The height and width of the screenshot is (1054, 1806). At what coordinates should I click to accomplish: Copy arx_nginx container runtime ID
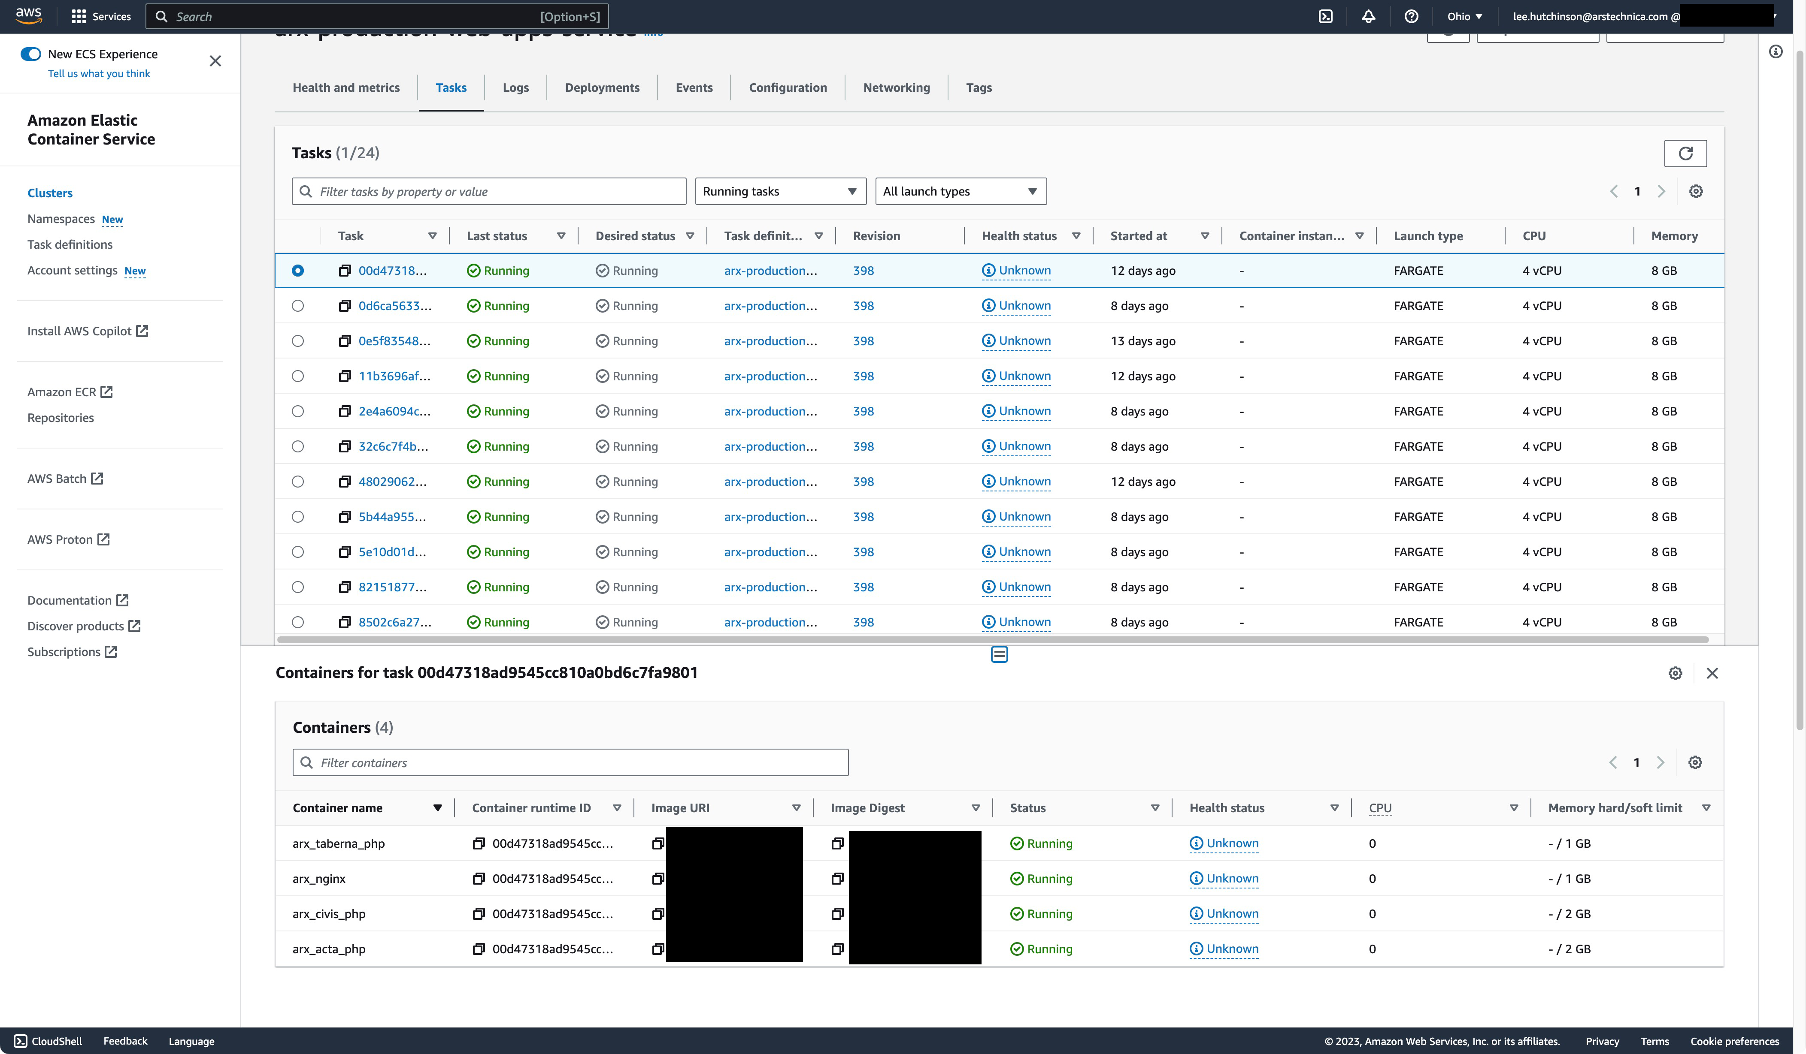(x=479, y=879)
